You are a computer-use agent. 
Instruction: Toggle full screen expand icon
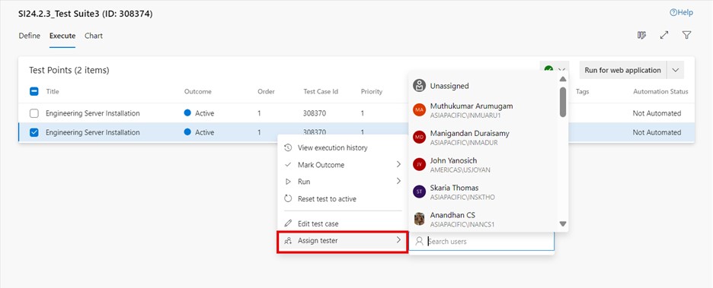[664, 36]
